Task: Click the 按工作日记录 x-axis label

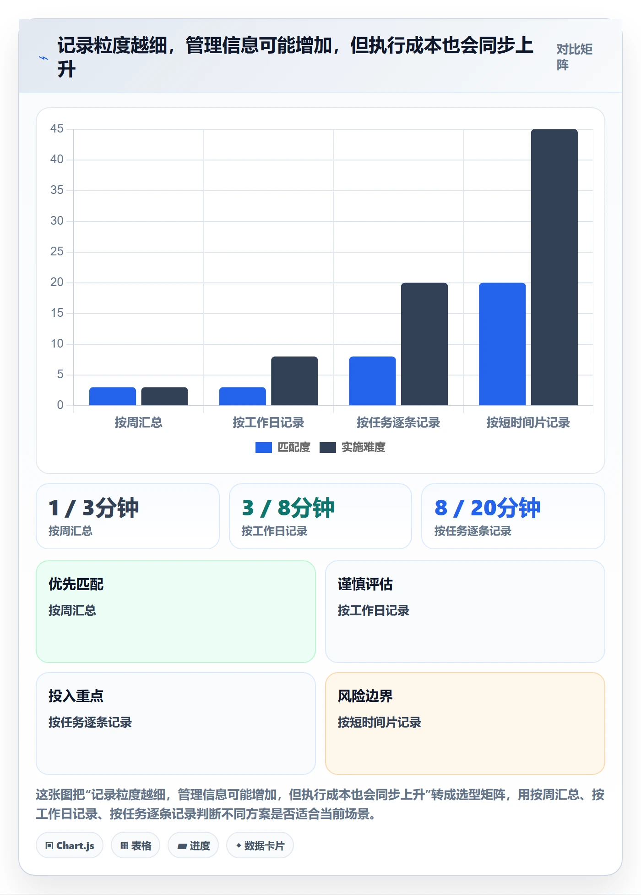Action: click(268, 422)
